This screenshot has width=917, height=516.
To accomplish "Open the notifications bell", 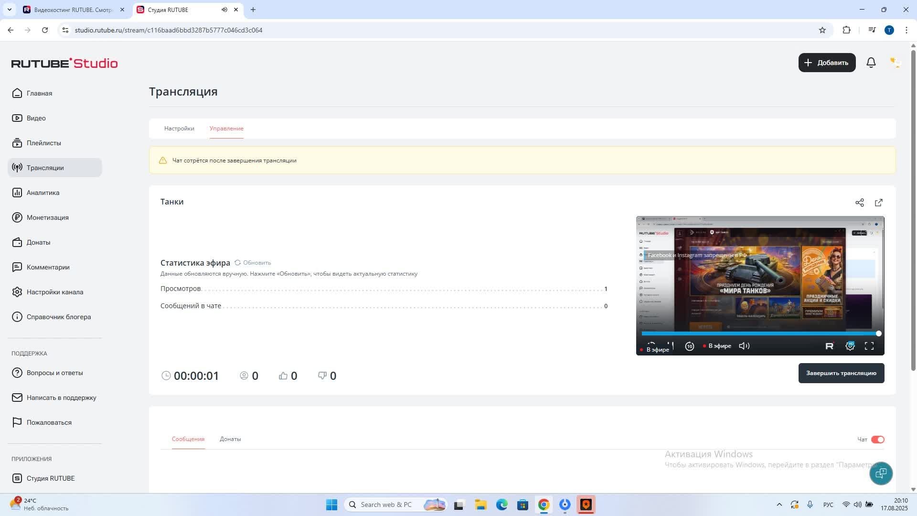I will point(871,63).
